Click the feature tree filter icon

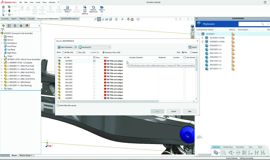[x=2, y=30]
